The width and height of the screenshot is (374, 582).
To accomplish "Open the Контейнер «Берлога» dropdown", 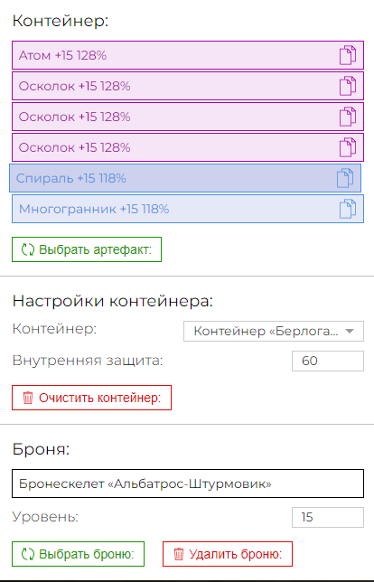I will (274, 331).
